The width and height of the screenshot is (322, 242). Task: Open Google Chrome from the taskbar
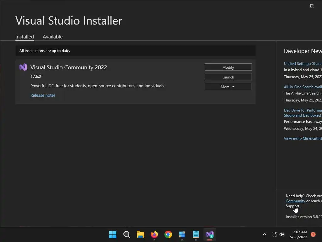pos(168,234)
